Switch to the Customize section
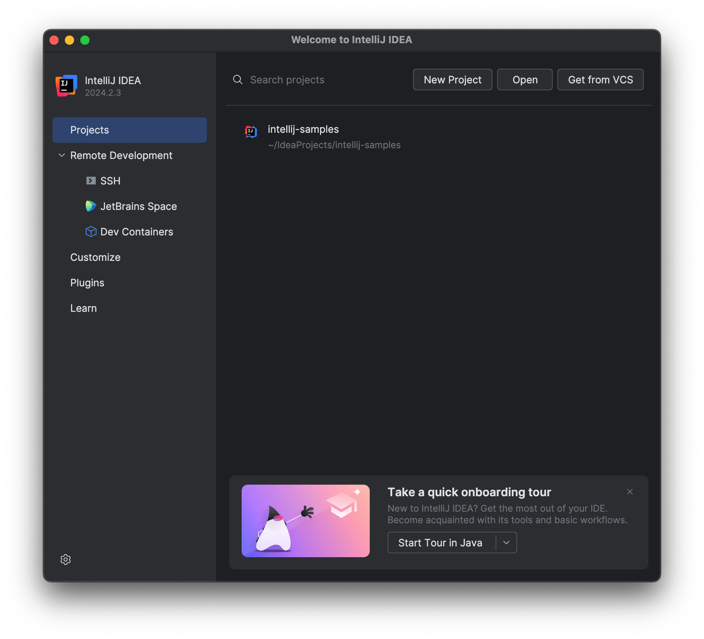 point(95,257)
